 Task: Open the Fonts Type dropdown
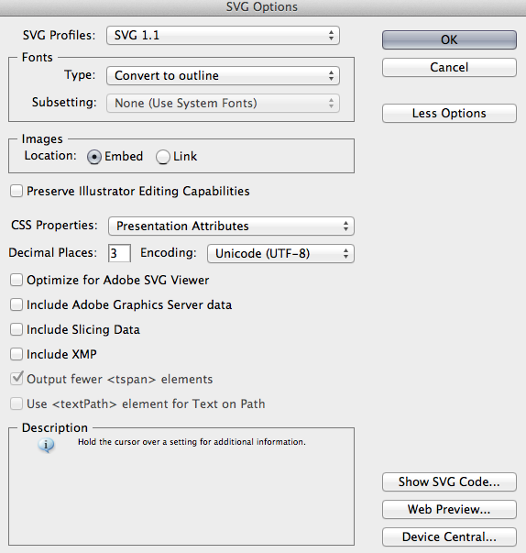(223, 75)
